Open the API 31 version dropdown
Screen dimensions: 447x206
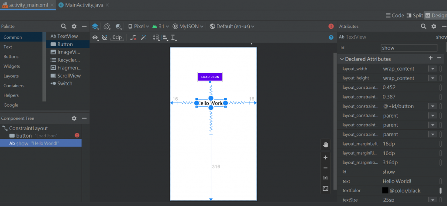tap(161, 27)
